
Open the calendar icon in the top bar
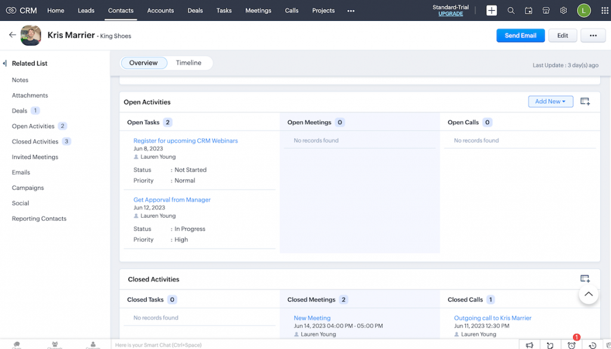coord(527,10)
